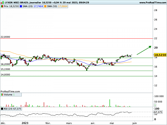Click the www.ProRealTime.com link

(x=153, y=3)
